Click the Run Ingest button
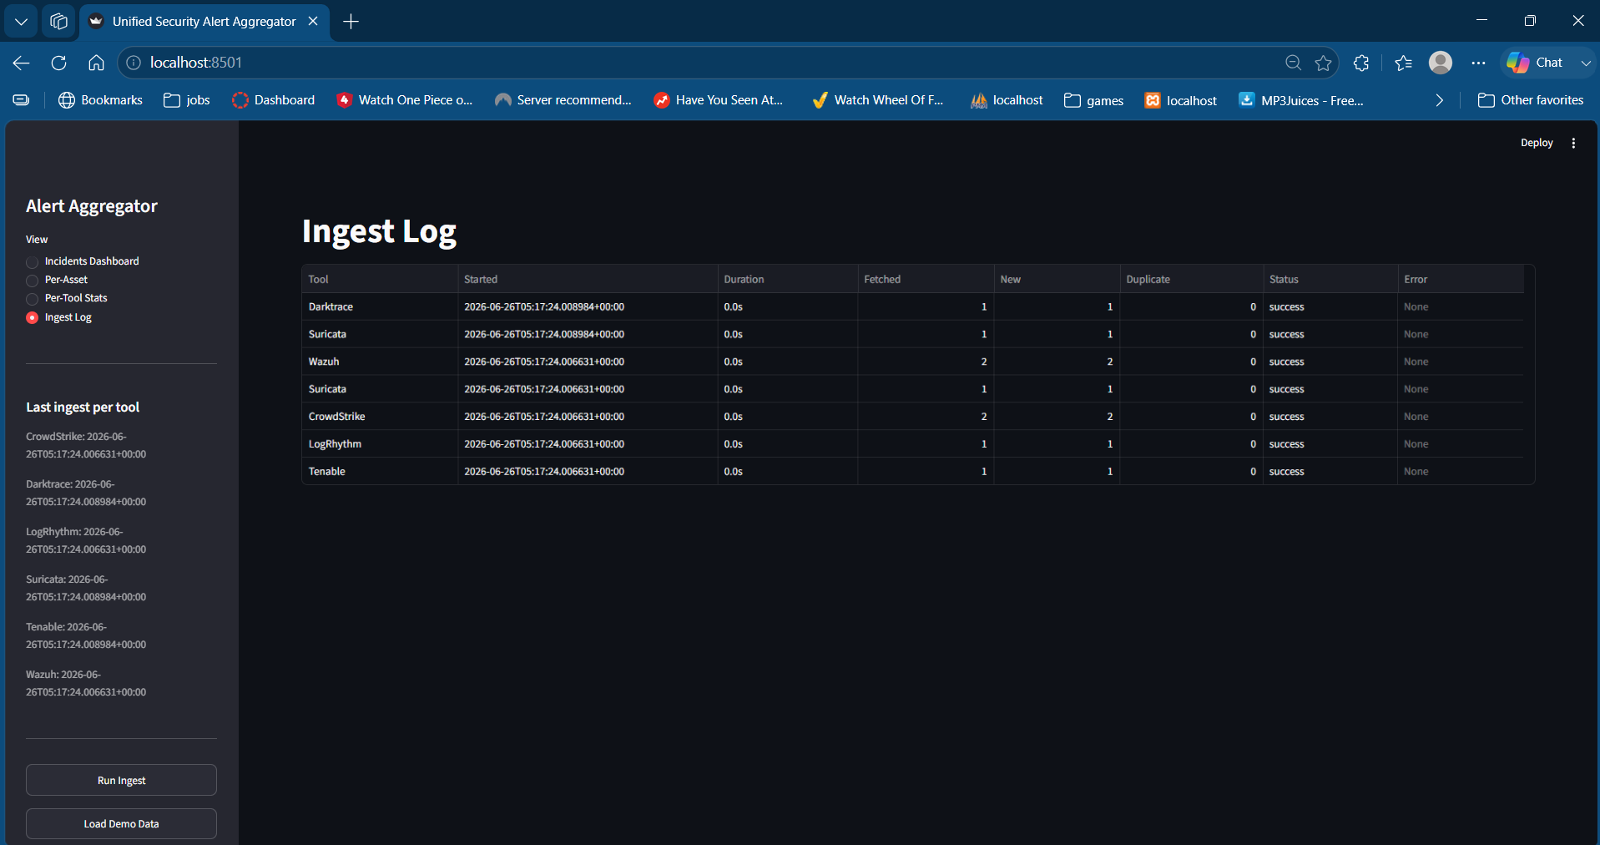 (121, 780)
